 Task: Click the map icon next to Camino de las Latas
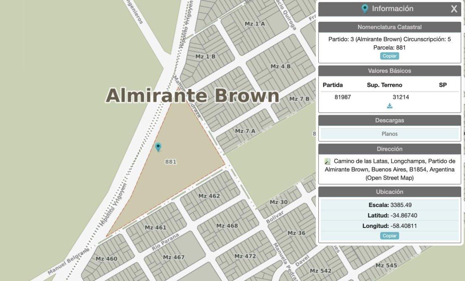point(327,161)
